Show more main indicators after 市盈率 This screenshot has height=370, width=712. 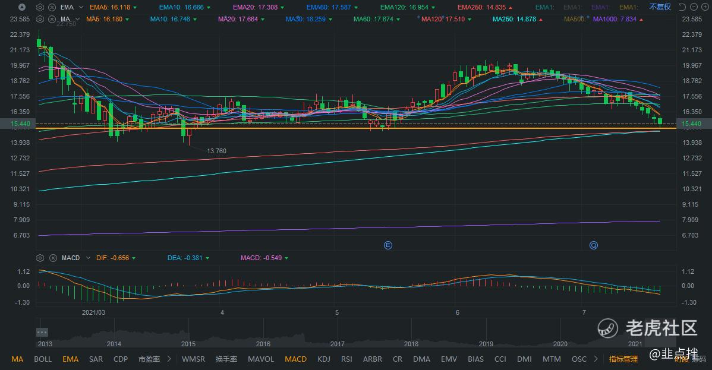(x=169, y=359)
